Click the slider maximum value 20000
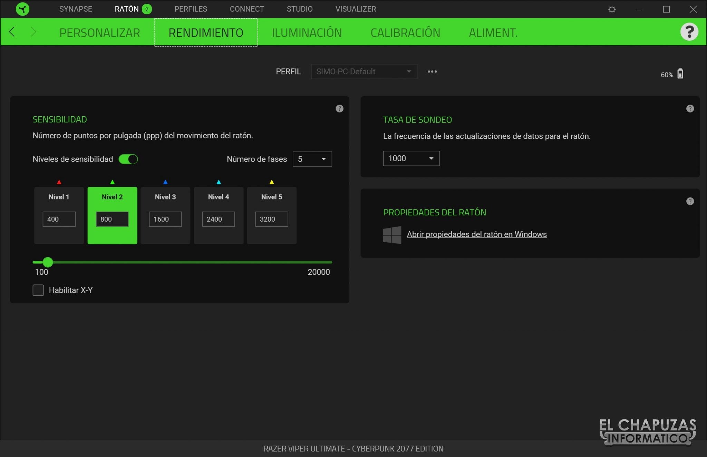The width and height of the screenshot is (707, 457). click(x=319, y=272)
